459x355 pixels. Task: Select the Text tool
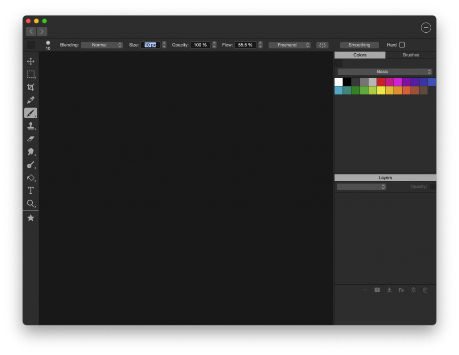pyautogui.click(x=31, y=191)
